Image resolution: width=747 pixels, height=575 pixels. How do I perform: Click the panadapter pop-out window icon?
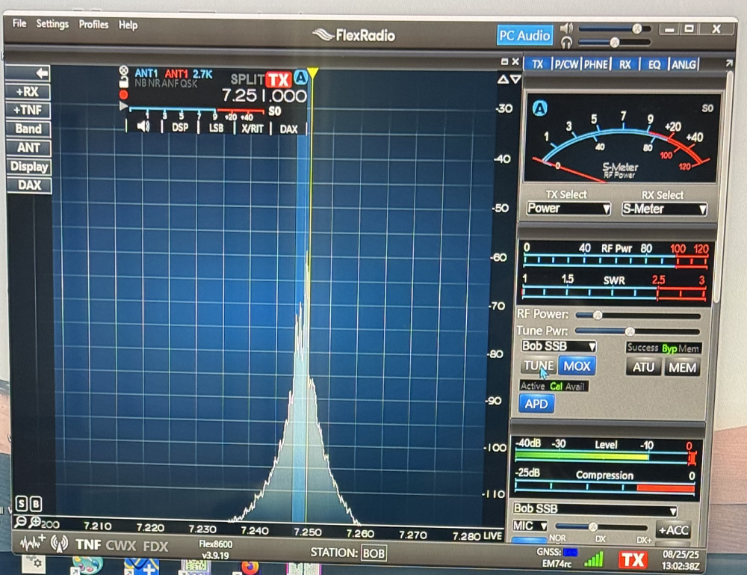(504, 61)
